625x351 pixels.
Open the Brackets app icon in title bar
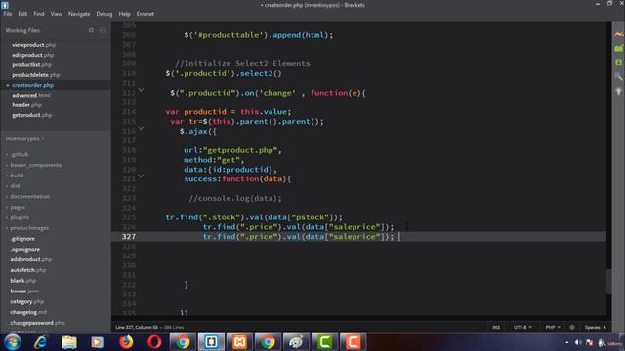[x=5, y=5]
